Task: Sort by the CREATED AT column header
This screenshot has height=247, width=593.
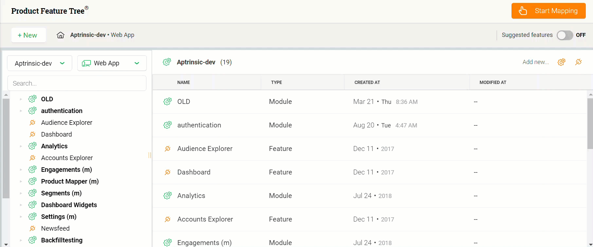Action: [x=367, y=82]
